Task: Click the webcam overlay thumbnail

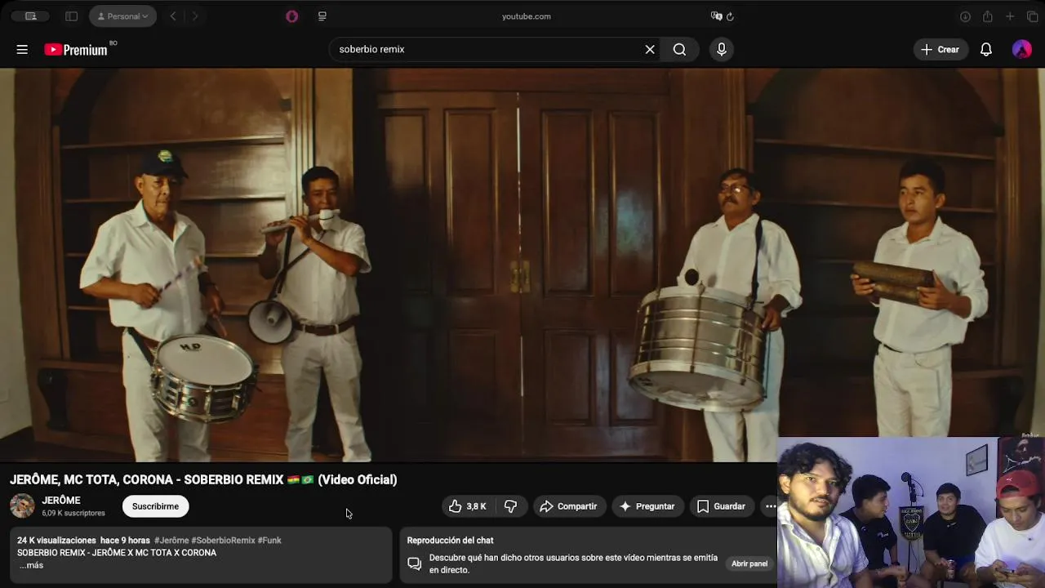Action: click(911, 513)
